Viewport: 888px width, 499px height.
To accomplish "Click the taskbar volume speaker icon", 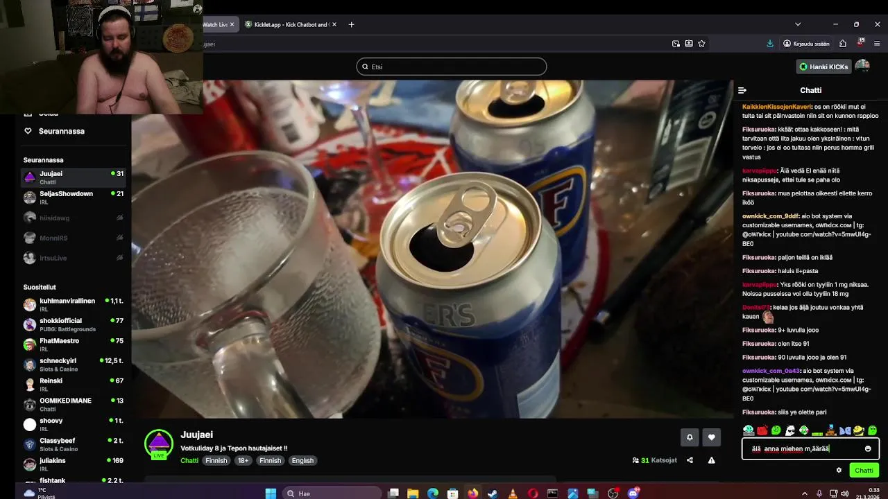I will click(x=844, y=493).
